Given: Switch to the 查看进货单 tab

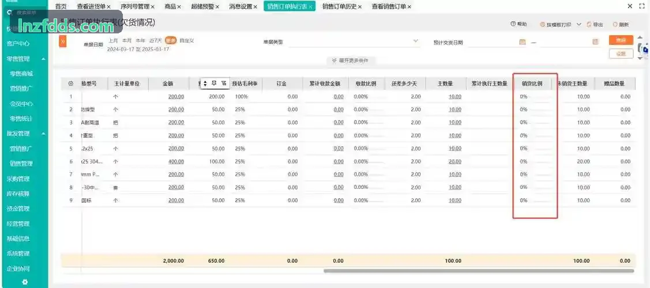Looking at the screenshot, I should [91, 6].
